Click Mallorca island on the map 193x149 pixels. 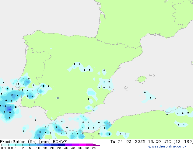(x=141, y=80)
